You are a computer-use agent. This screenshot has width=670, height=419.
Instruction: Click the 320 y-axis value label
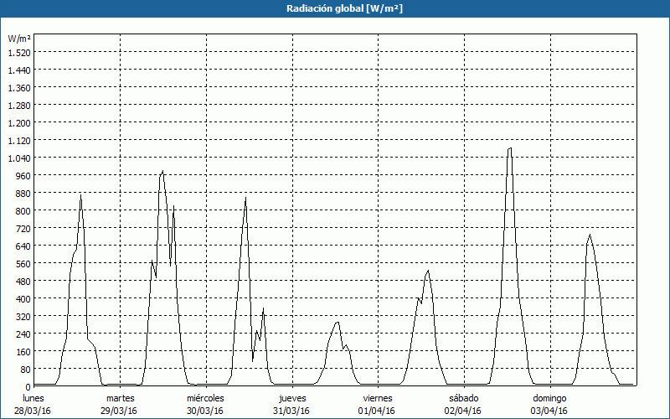click(19, 316)
